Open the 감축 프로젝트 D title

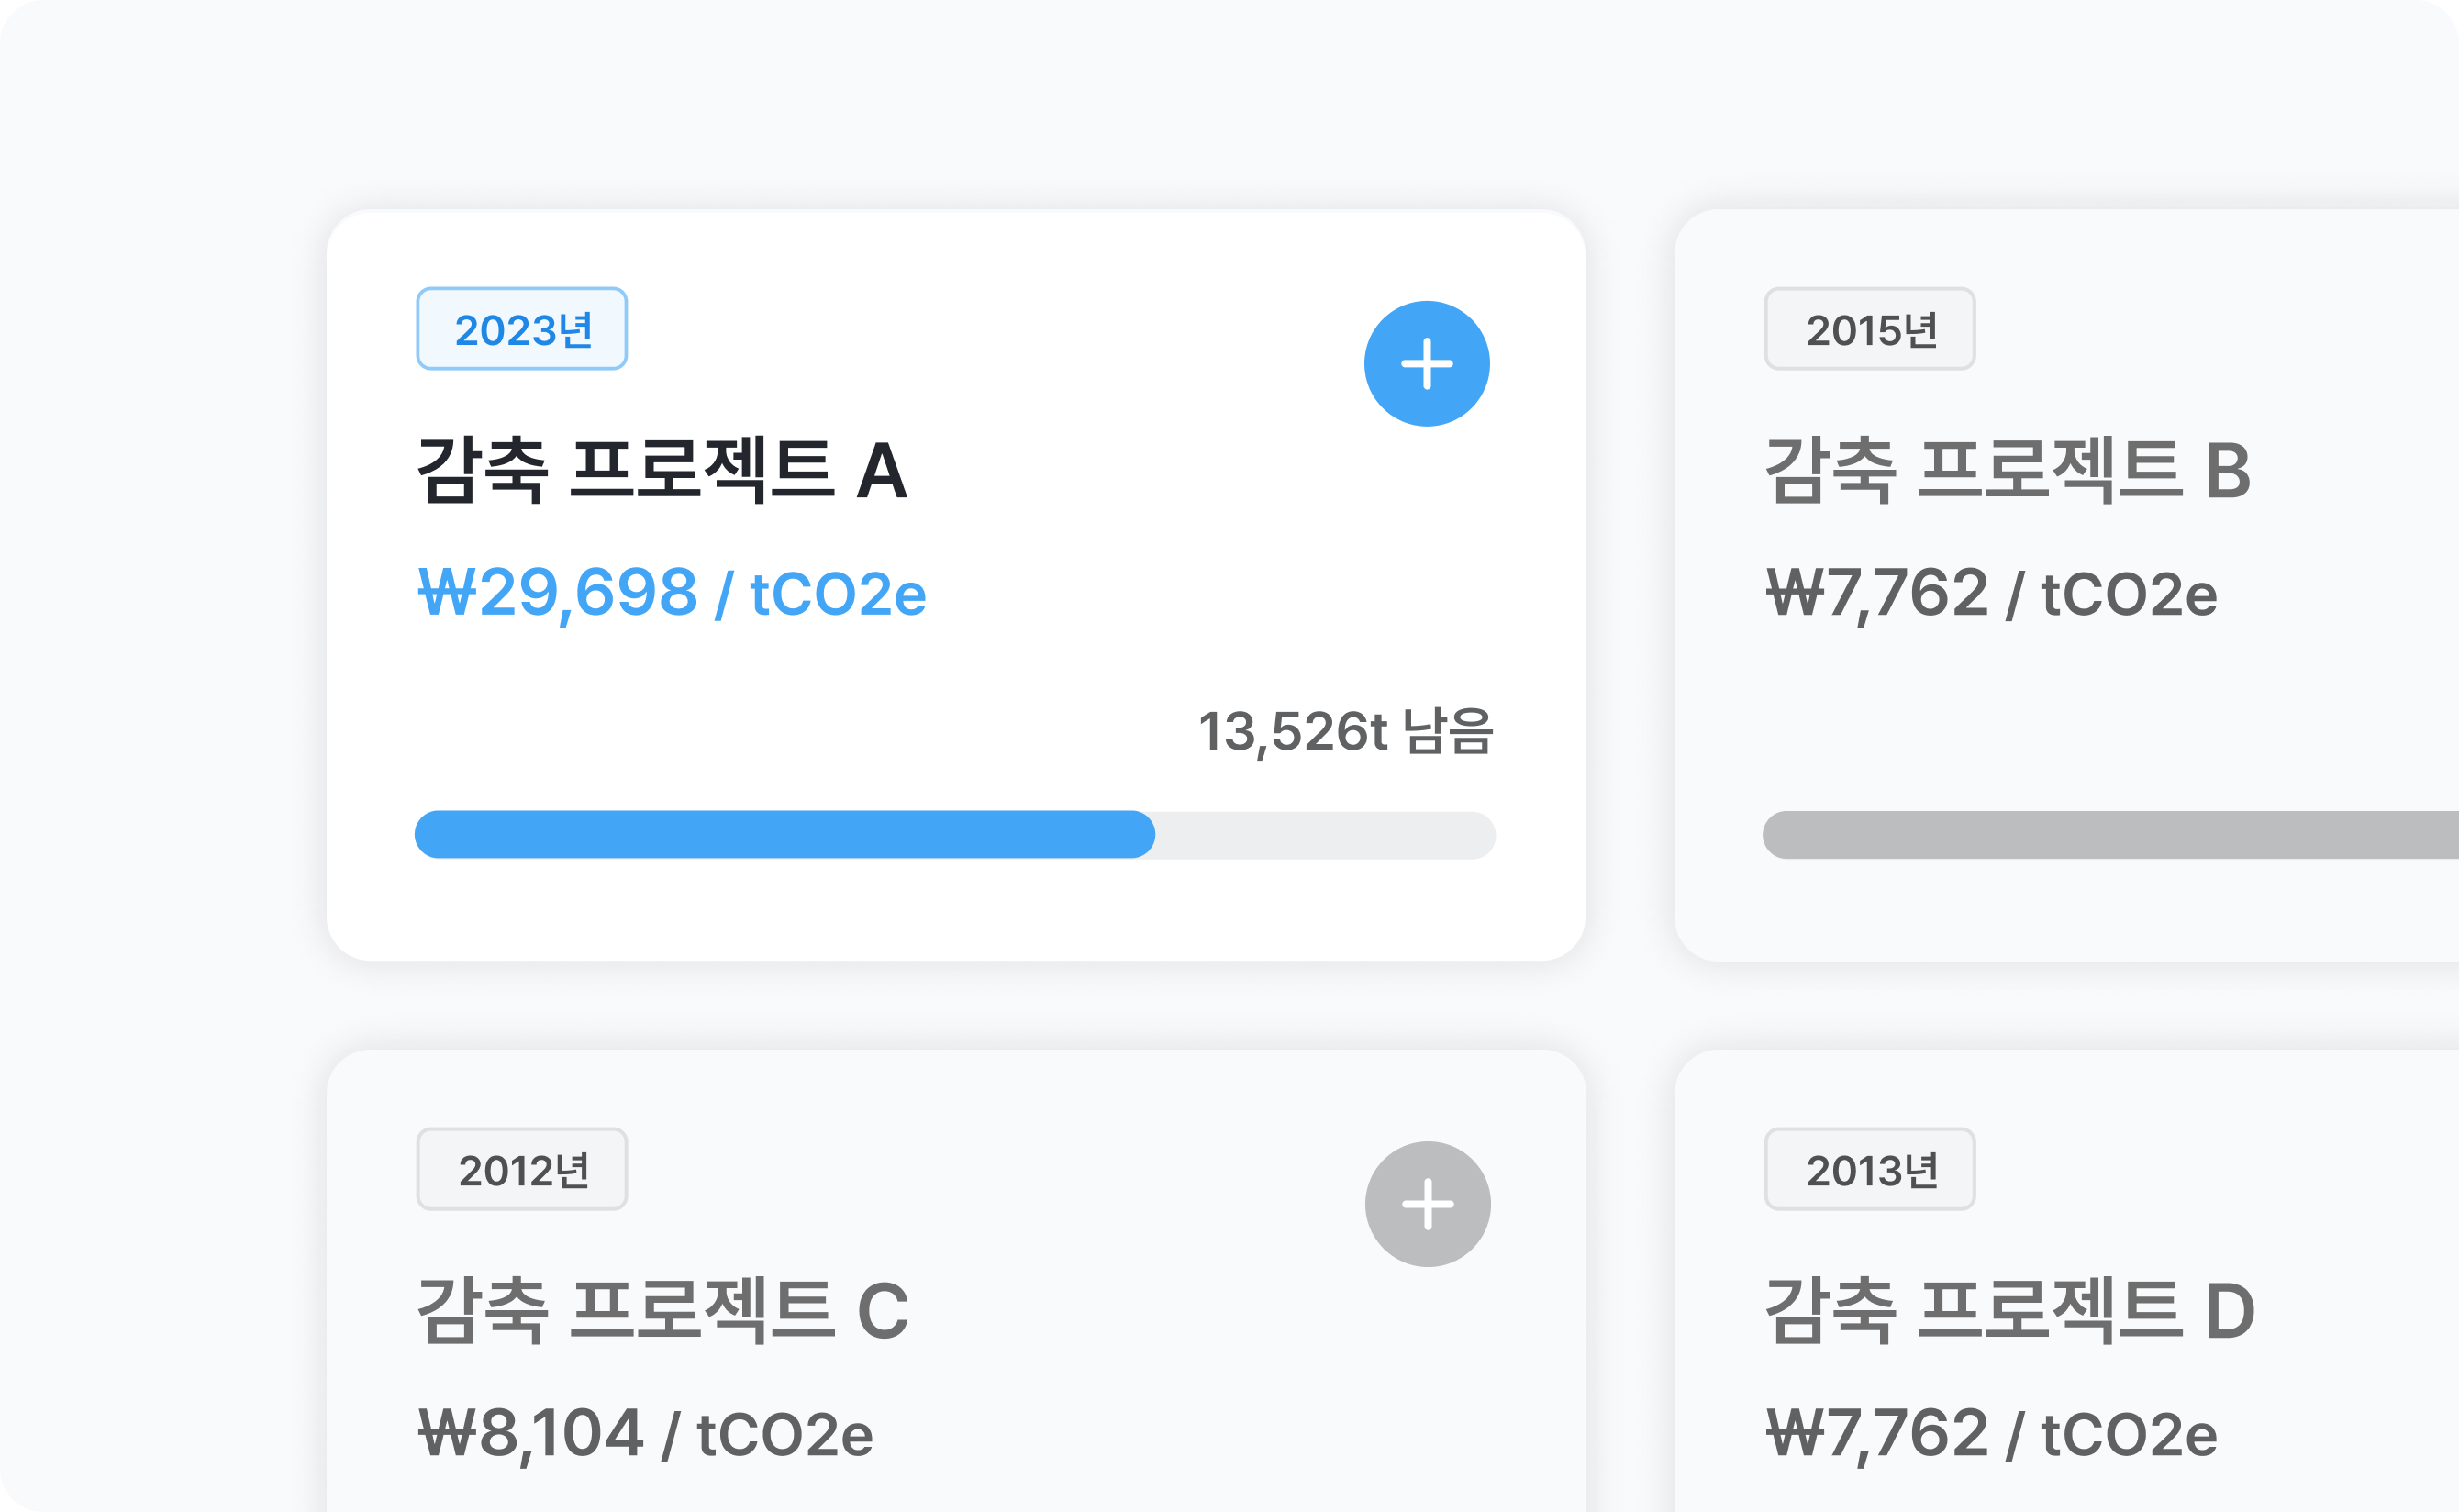click(2009, 1310)
